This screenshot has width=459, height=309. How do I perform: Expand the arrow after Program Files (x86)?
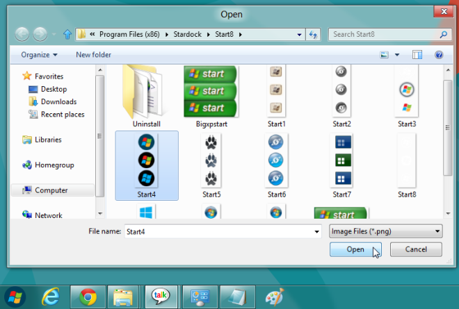(x=167, y=35)
